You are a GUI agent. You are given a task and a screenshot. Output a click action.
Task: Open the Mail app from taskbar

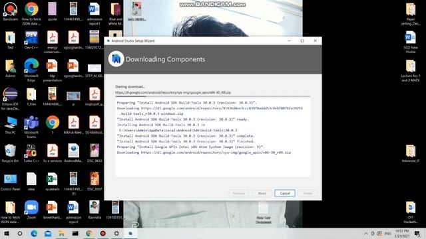[48, 233]
